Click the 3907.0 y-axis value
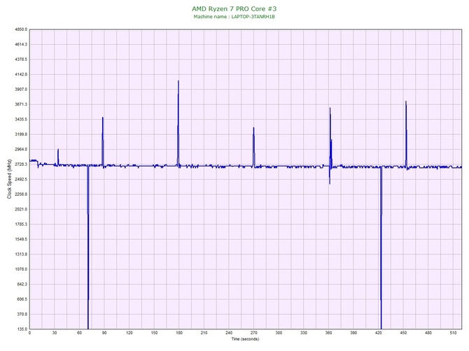 pos(21,89)
